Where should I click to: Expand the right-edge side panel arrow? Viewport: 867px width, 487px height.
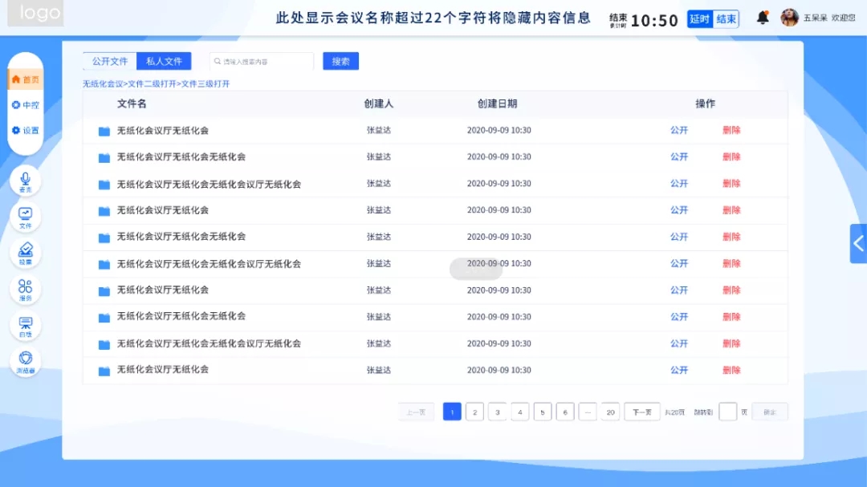tap(858, 243)
